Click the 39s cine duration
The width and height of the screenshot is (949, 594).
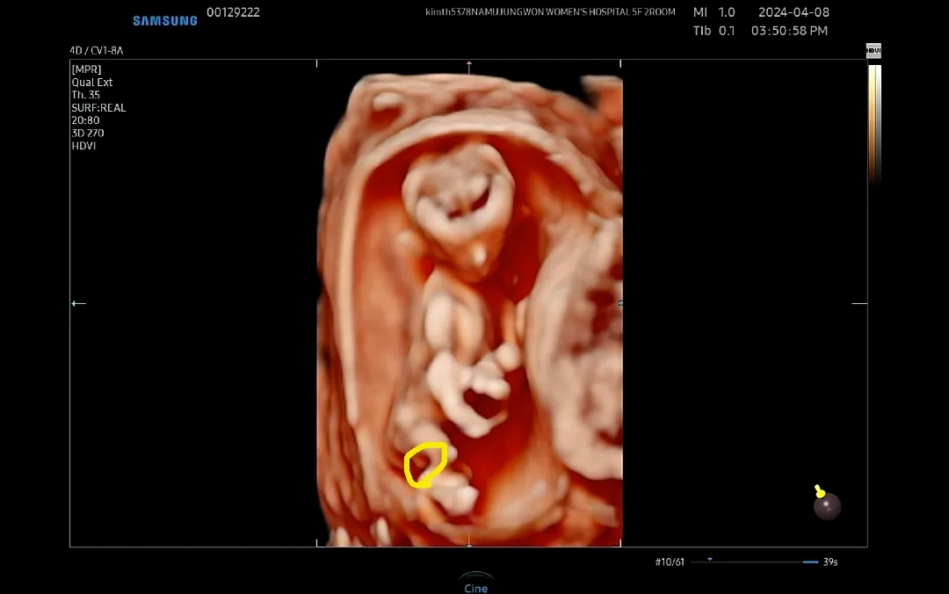[830, 561]
